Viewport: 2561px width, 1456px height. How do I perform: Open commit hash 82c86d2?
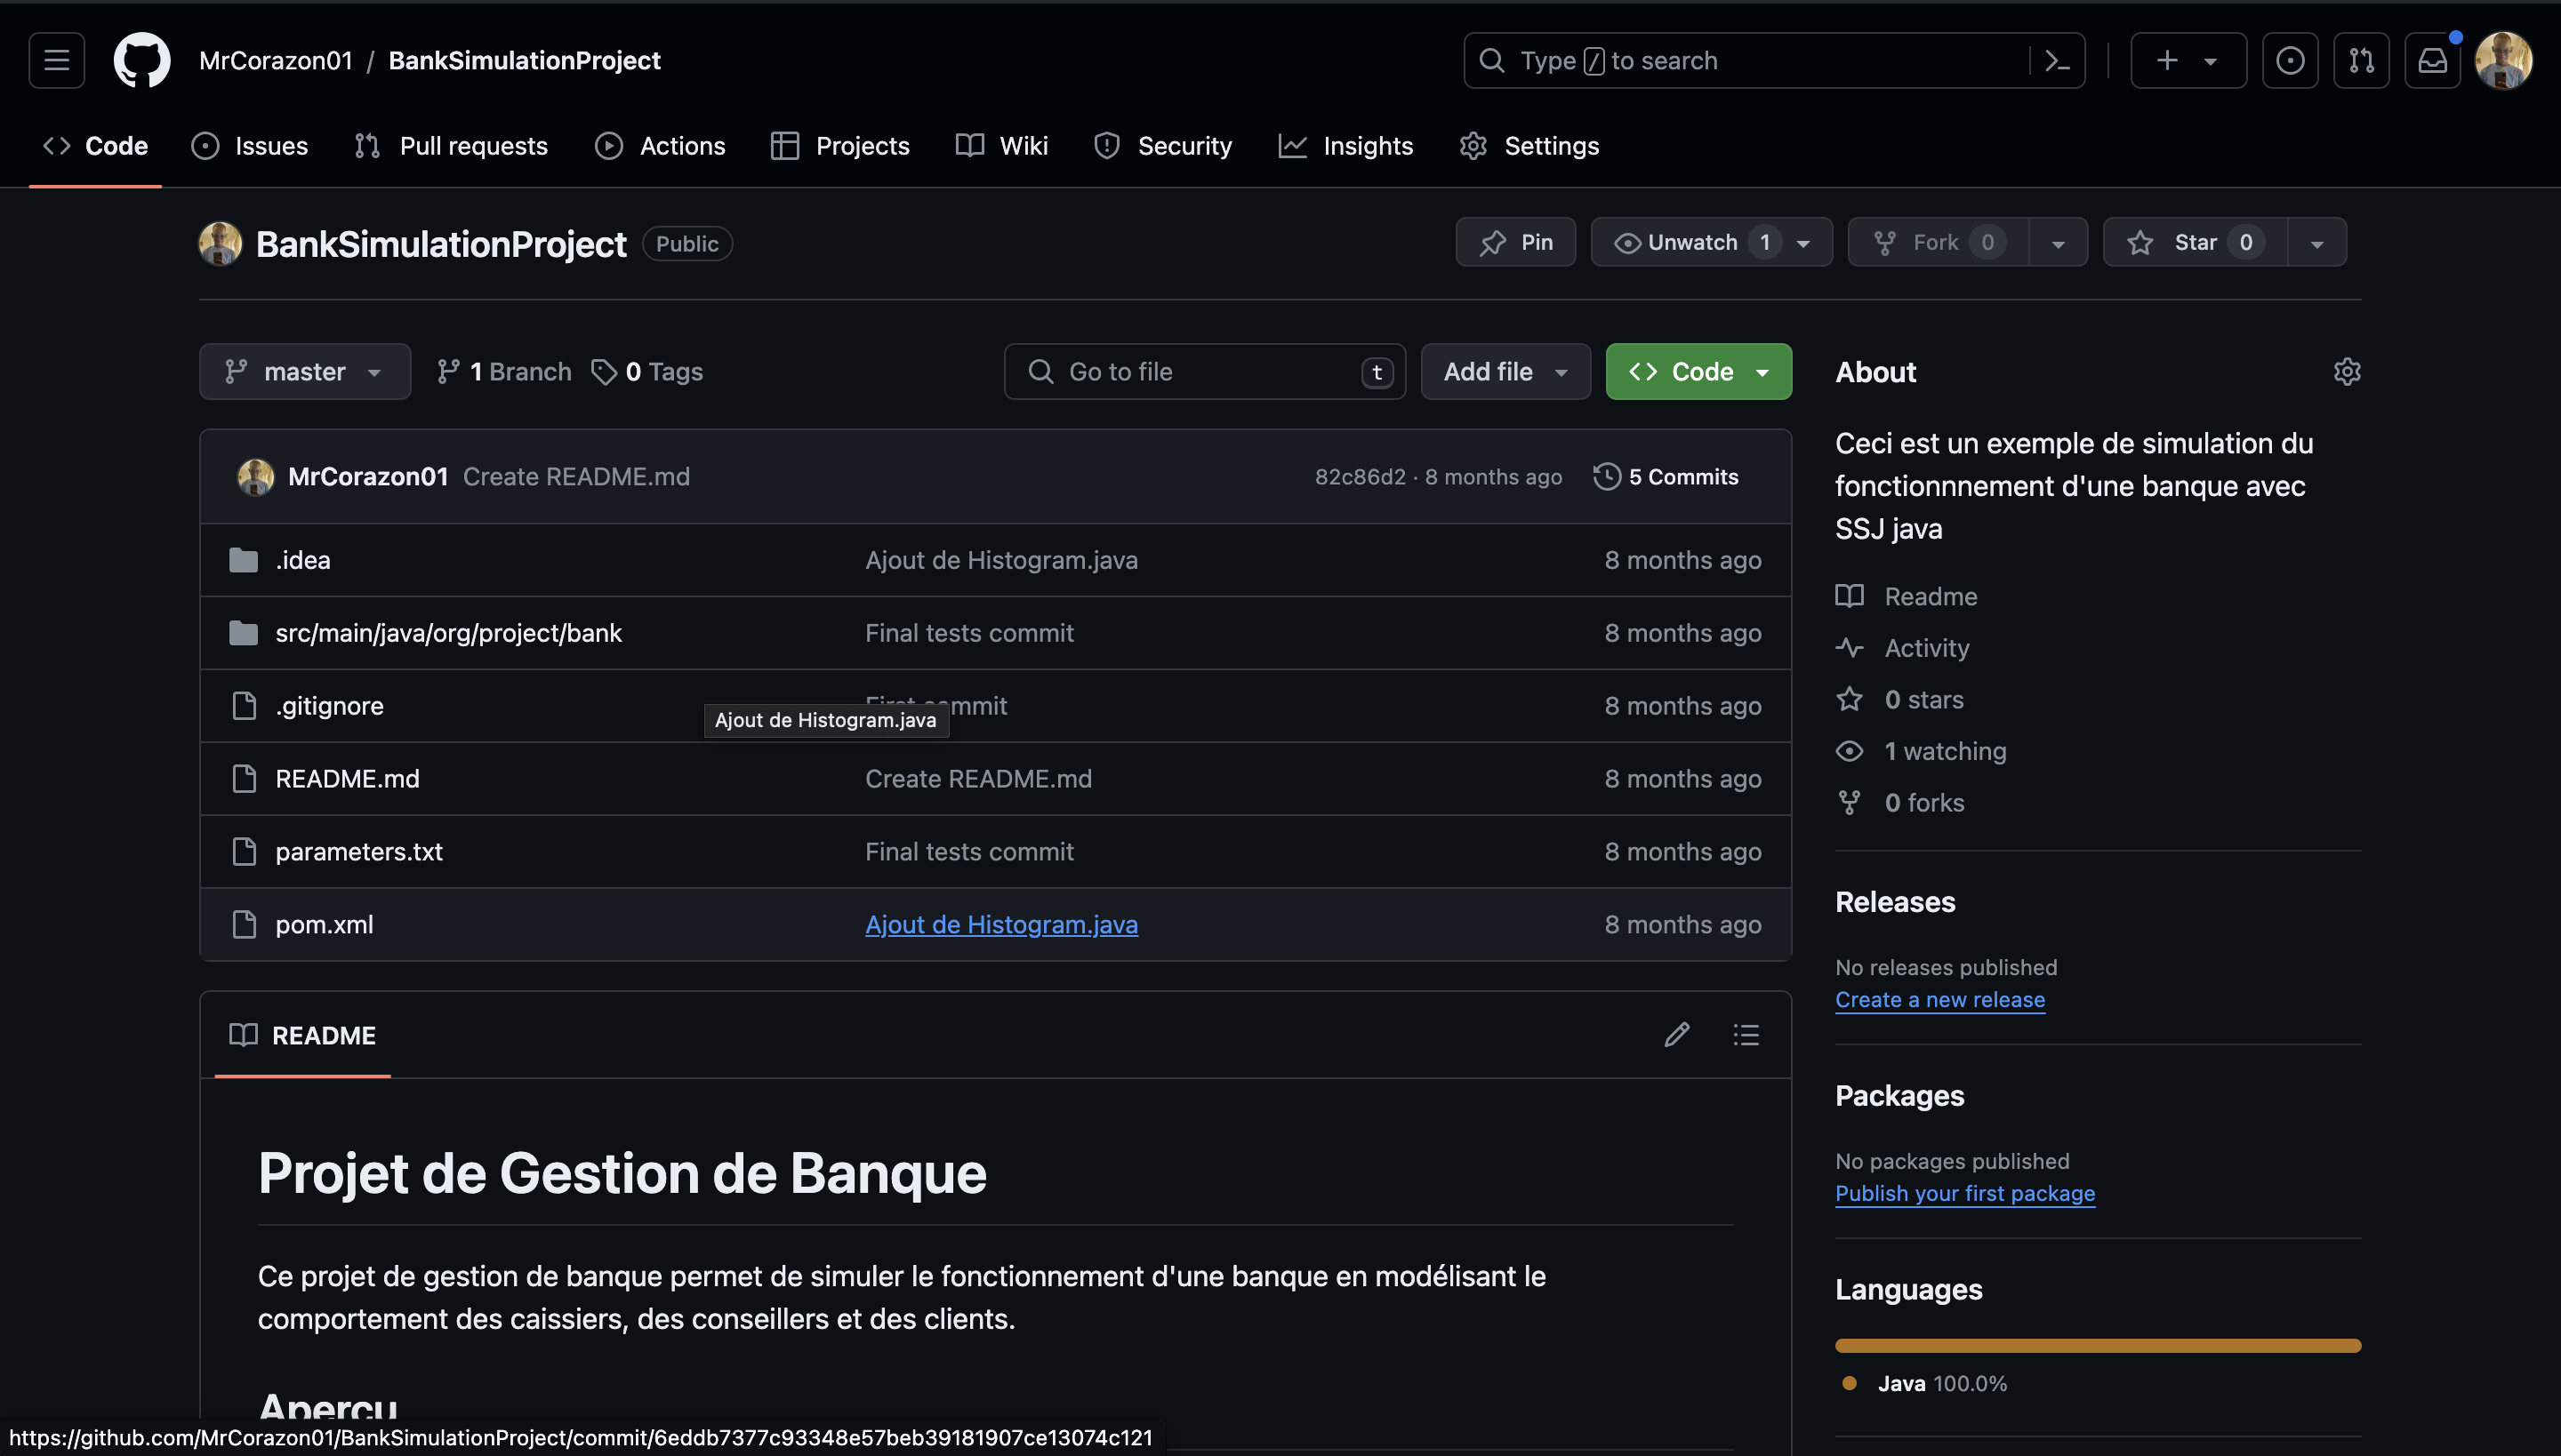tap(1360, 477)
